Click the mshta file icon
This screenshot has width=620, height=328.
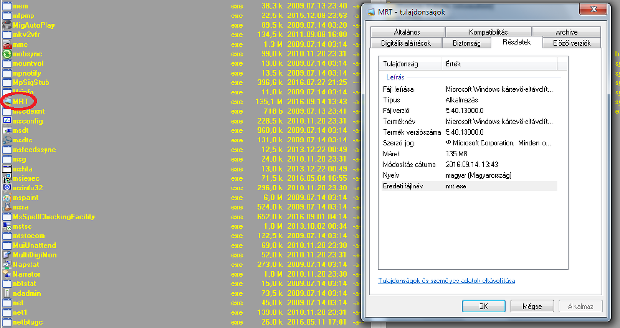tap(7, 169)
